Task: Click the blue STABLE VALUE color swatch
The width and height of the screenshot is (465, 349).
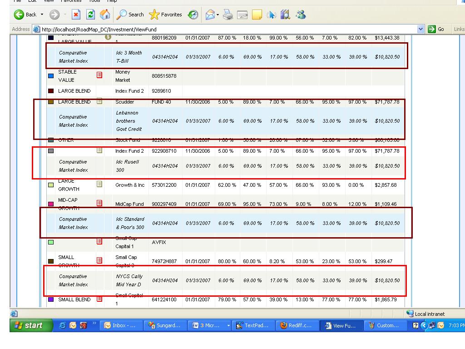Action: tap(51, 76)
